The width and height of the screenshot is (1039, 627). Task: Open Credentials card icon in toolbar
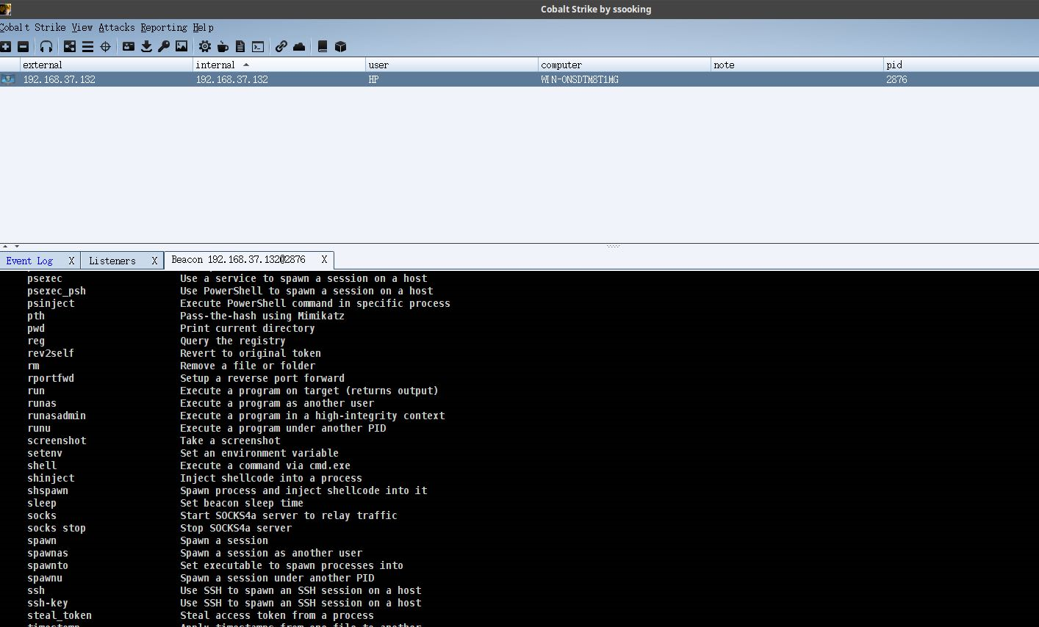tap(129, 46)
